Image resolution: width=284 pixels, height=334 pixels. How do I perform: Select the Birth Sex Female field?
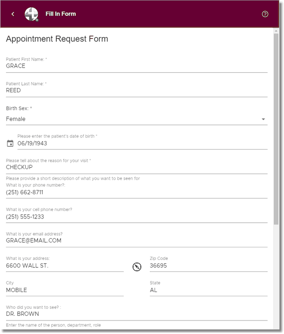tap(137, 119)
